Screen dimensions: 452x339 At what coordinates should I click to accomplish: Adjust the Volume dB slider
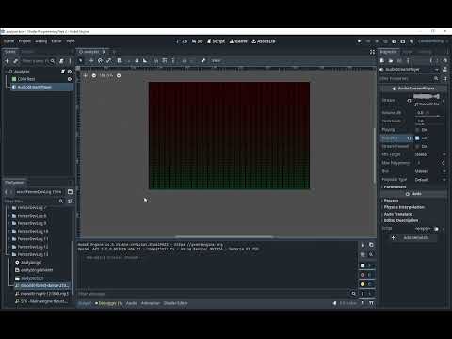tap(430, 117)
